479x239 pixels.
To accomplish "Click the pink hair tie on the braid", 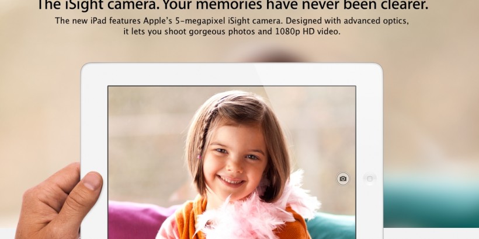I will (x=199, y=157).
